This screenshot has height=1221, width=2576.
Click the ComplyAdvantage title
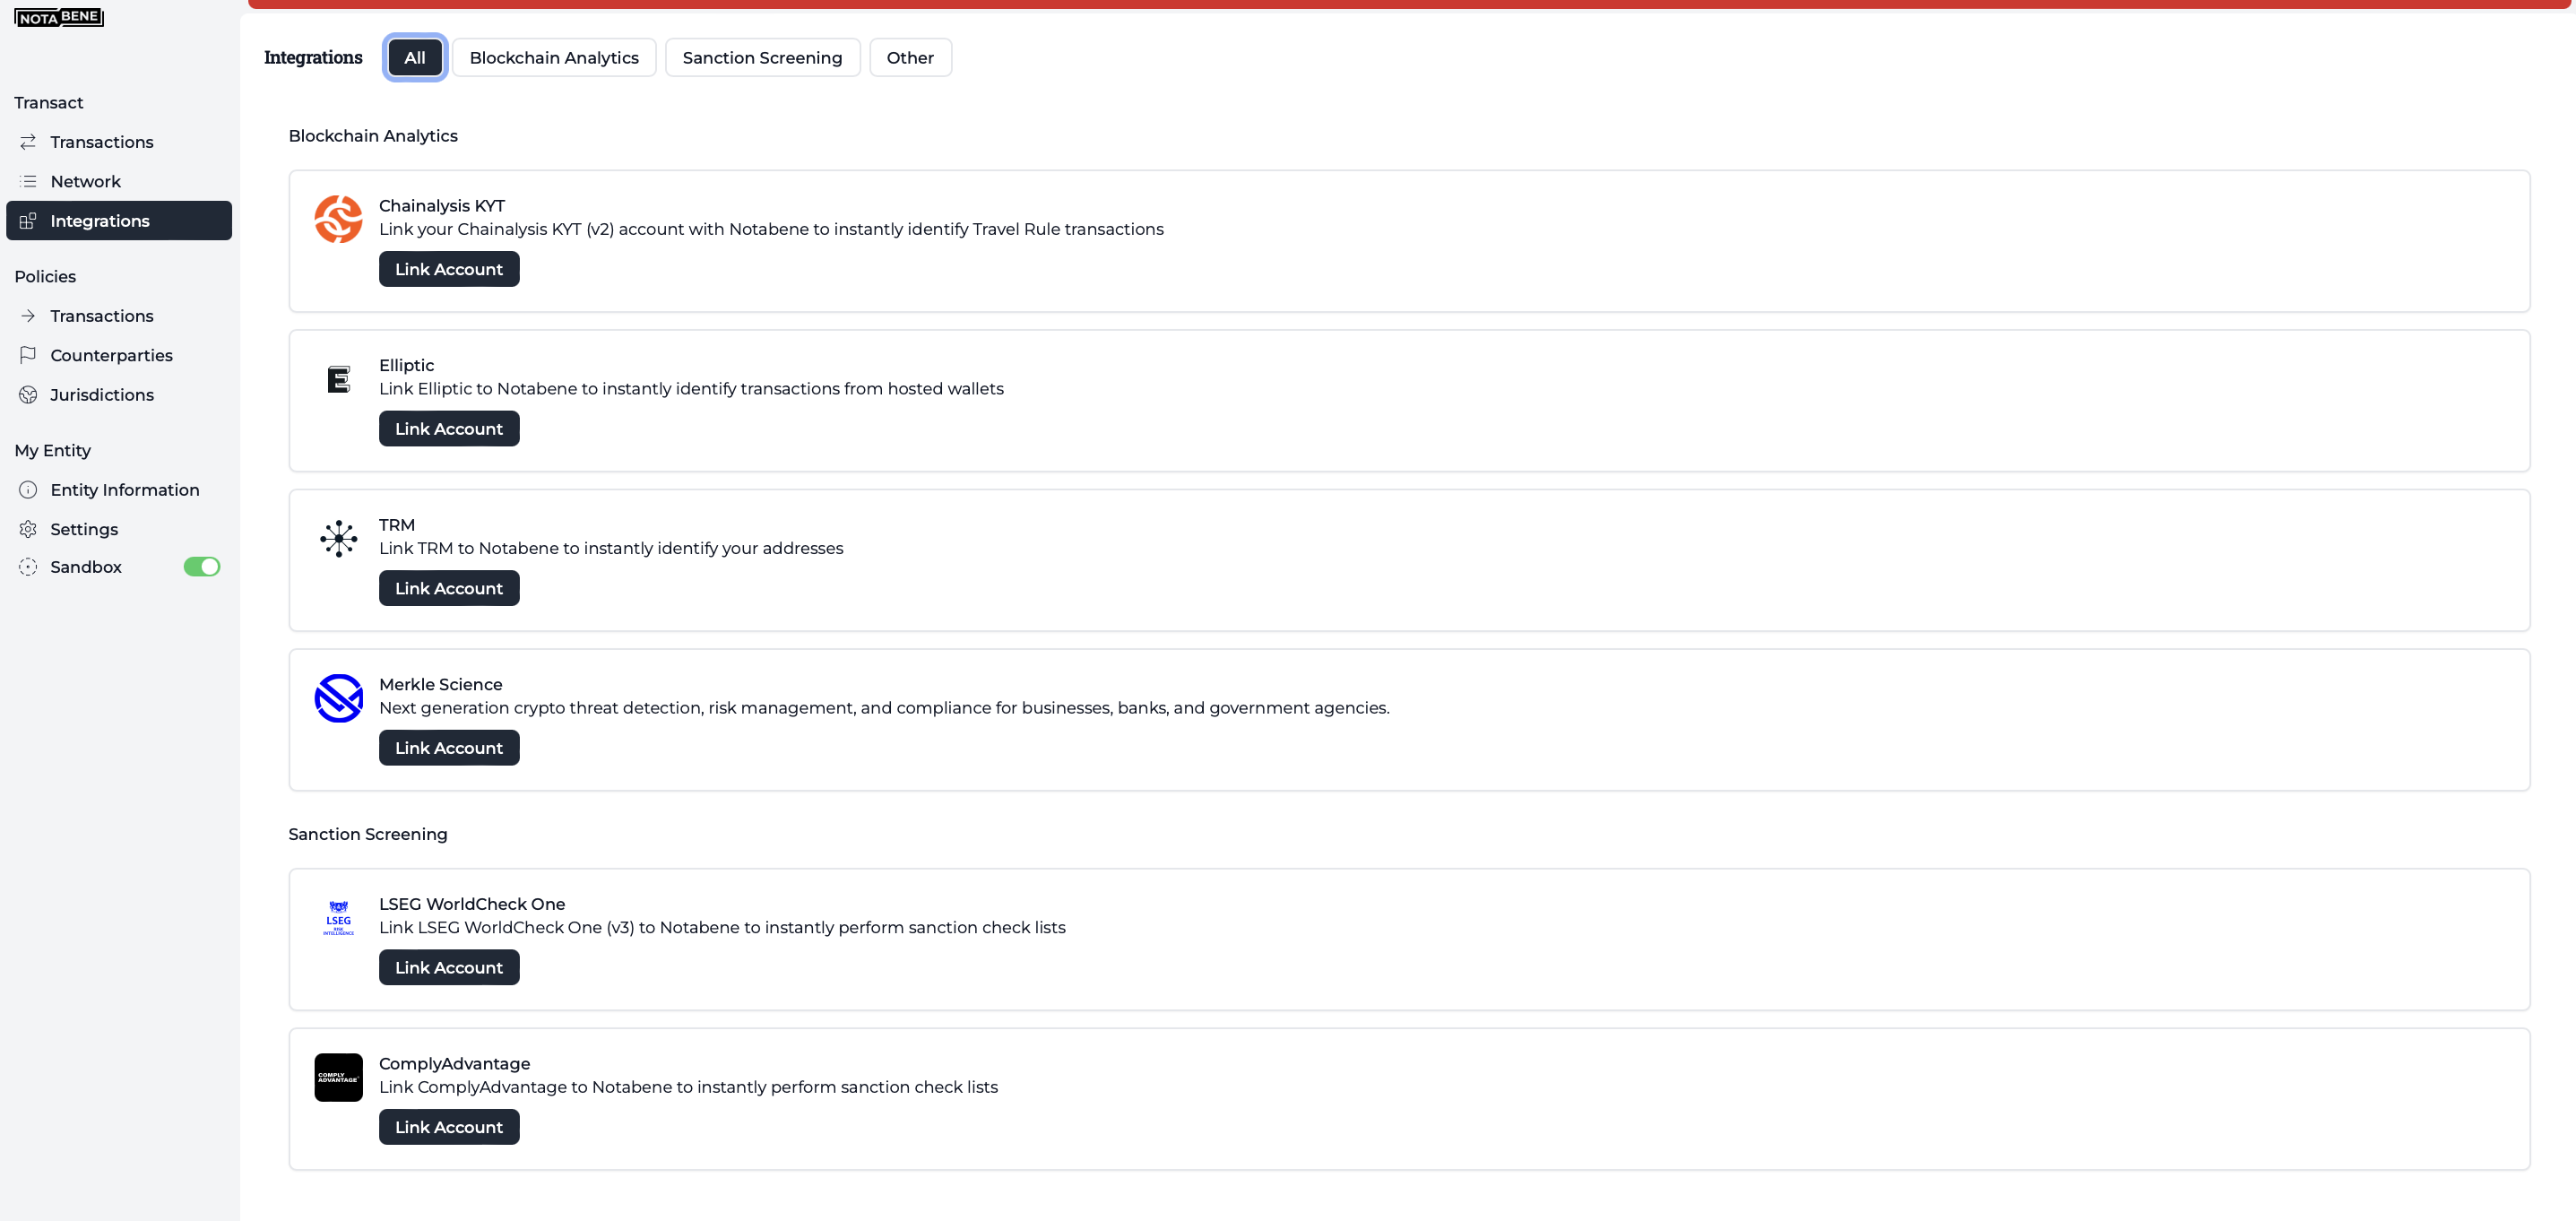[455, 1064]
